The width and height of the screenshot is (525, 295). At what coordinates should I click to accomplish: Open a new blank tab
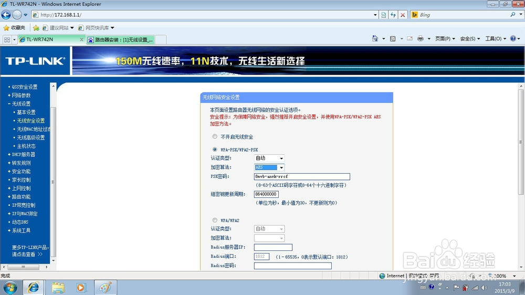click(x=161, y=40)
